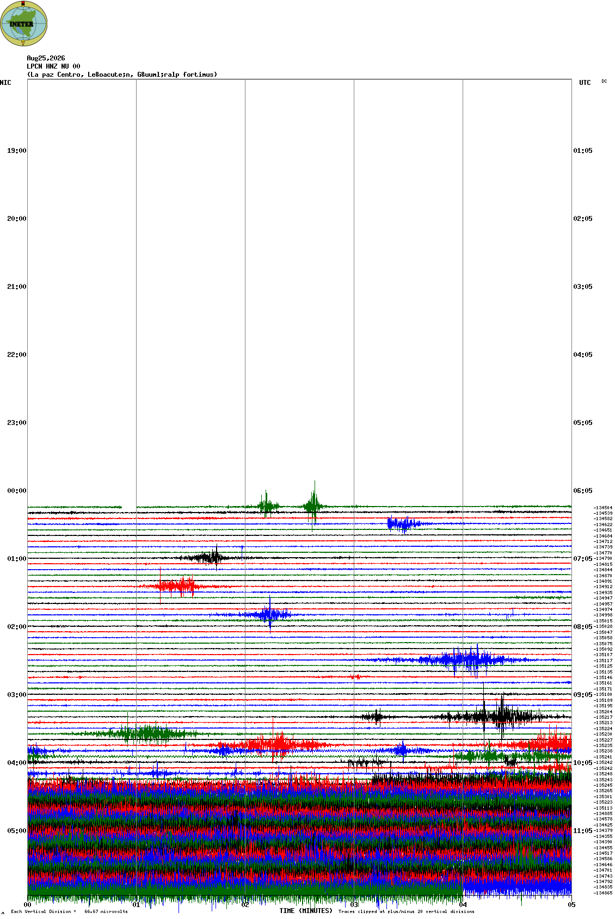This screenshot has height=919, width=615.
Task: Click the 20:00 local time label
Action: pyautogui.click(x=16, y=219)
